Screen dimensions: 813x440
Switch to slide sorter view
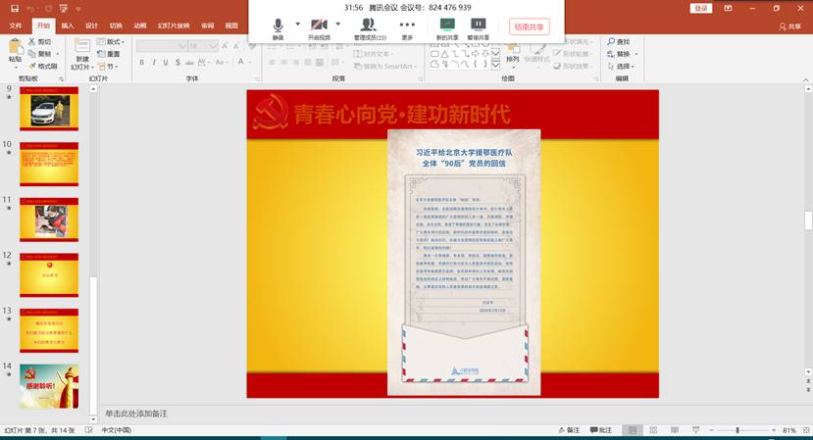[652, 430]
